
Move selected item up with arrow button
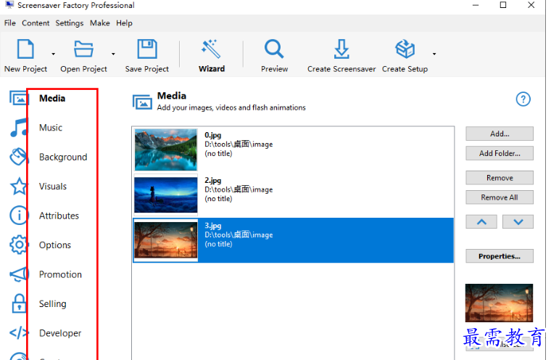coord(481,222)
